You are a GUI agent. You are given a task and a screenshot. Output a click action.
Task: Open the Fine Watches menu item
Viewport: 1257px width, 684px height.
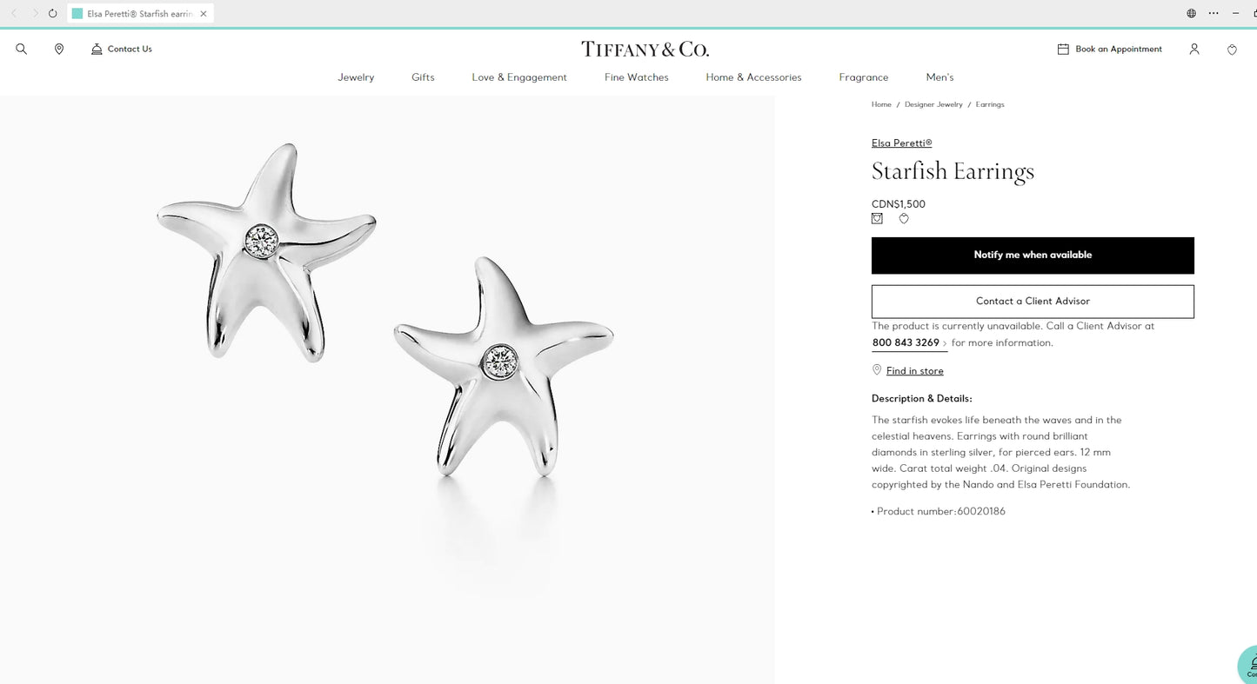click(x=637, y=77)
